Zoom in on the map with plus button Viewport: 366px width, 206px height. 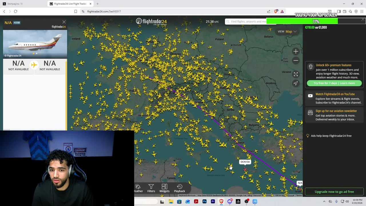[x=296, y=51]
